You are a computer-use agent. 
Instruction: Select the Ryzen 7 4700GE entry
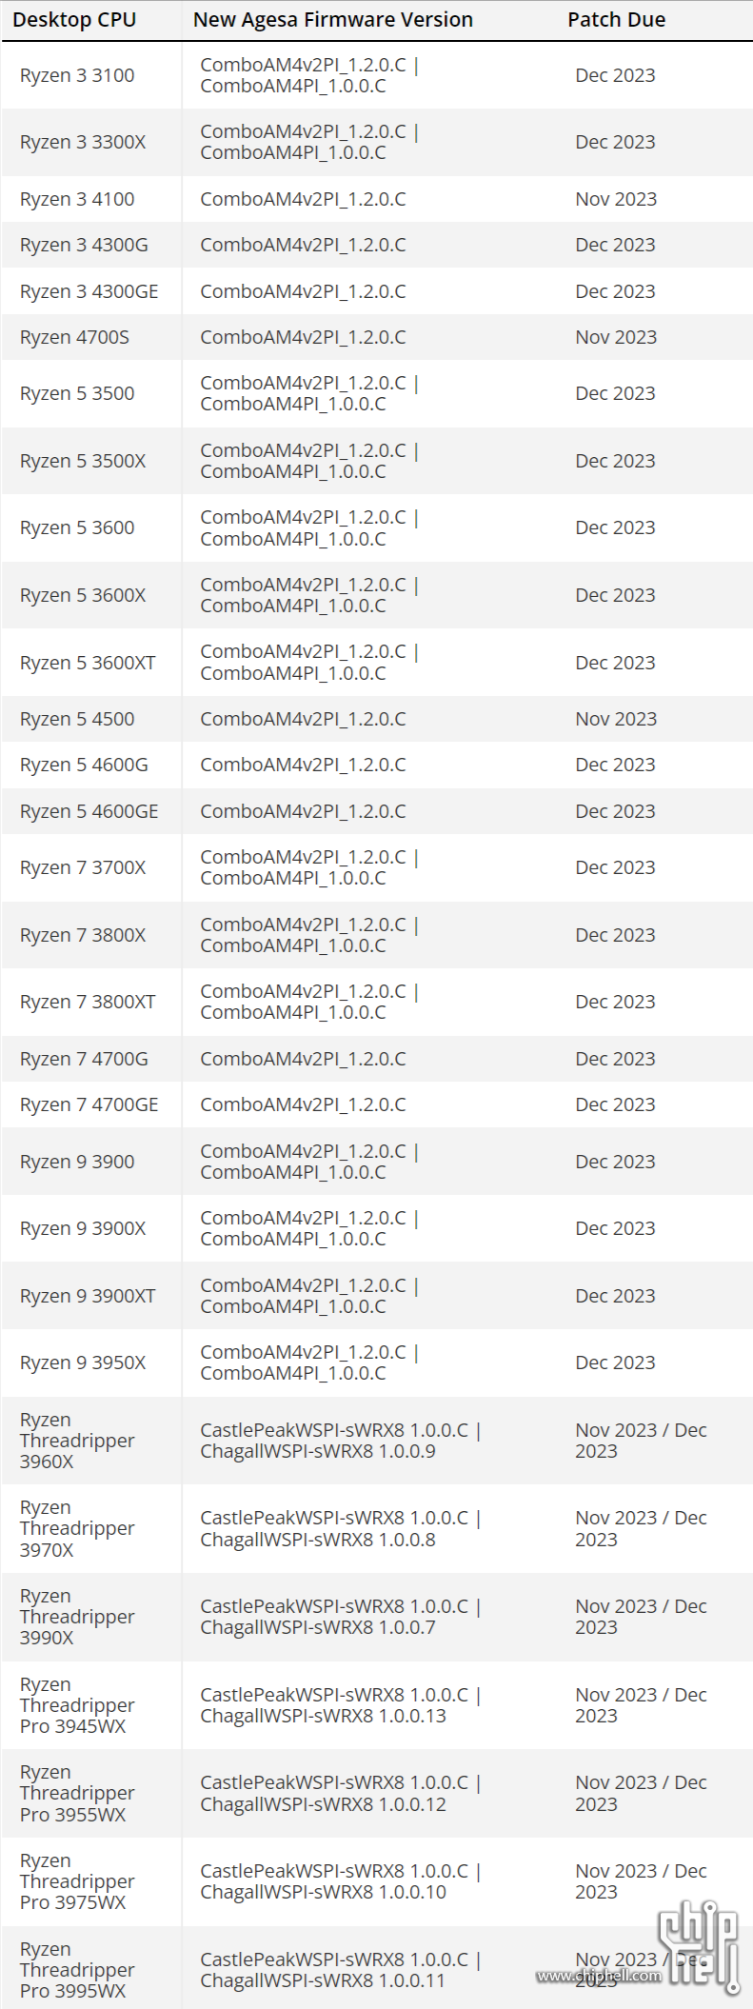tap(89, 1104)
